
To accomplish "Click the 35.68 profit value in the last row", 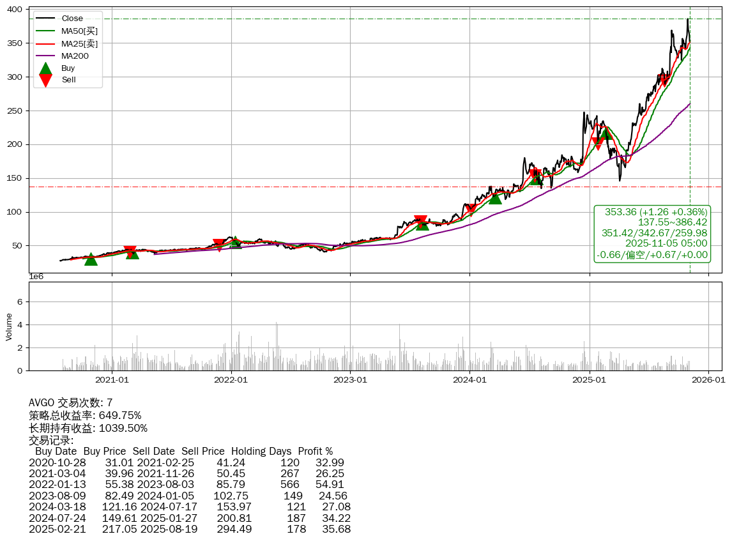I will point(337,529).
